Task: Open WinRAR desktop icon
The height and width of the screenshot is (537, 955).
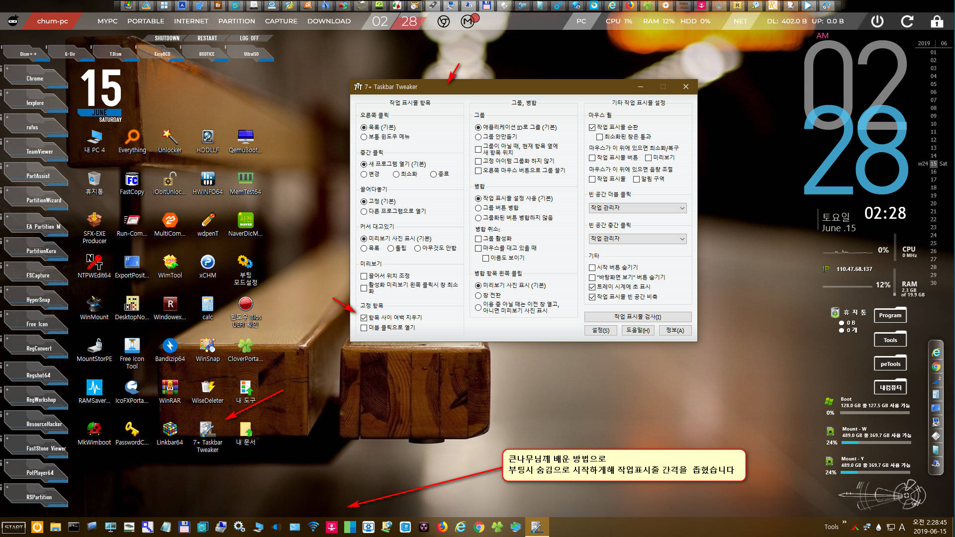Action: pyautogui.click(x=170, y=392)
